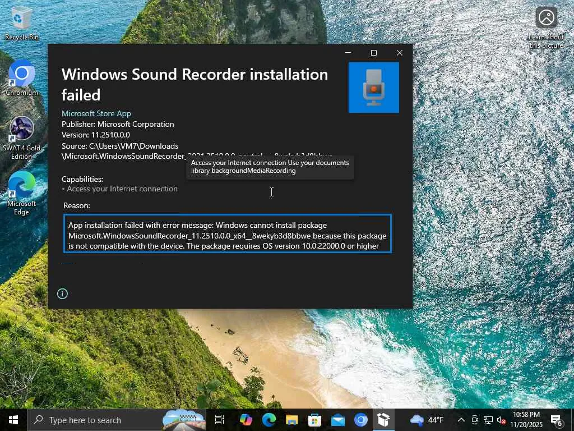Select the Chromium desktop shortcut

(22, 79)
